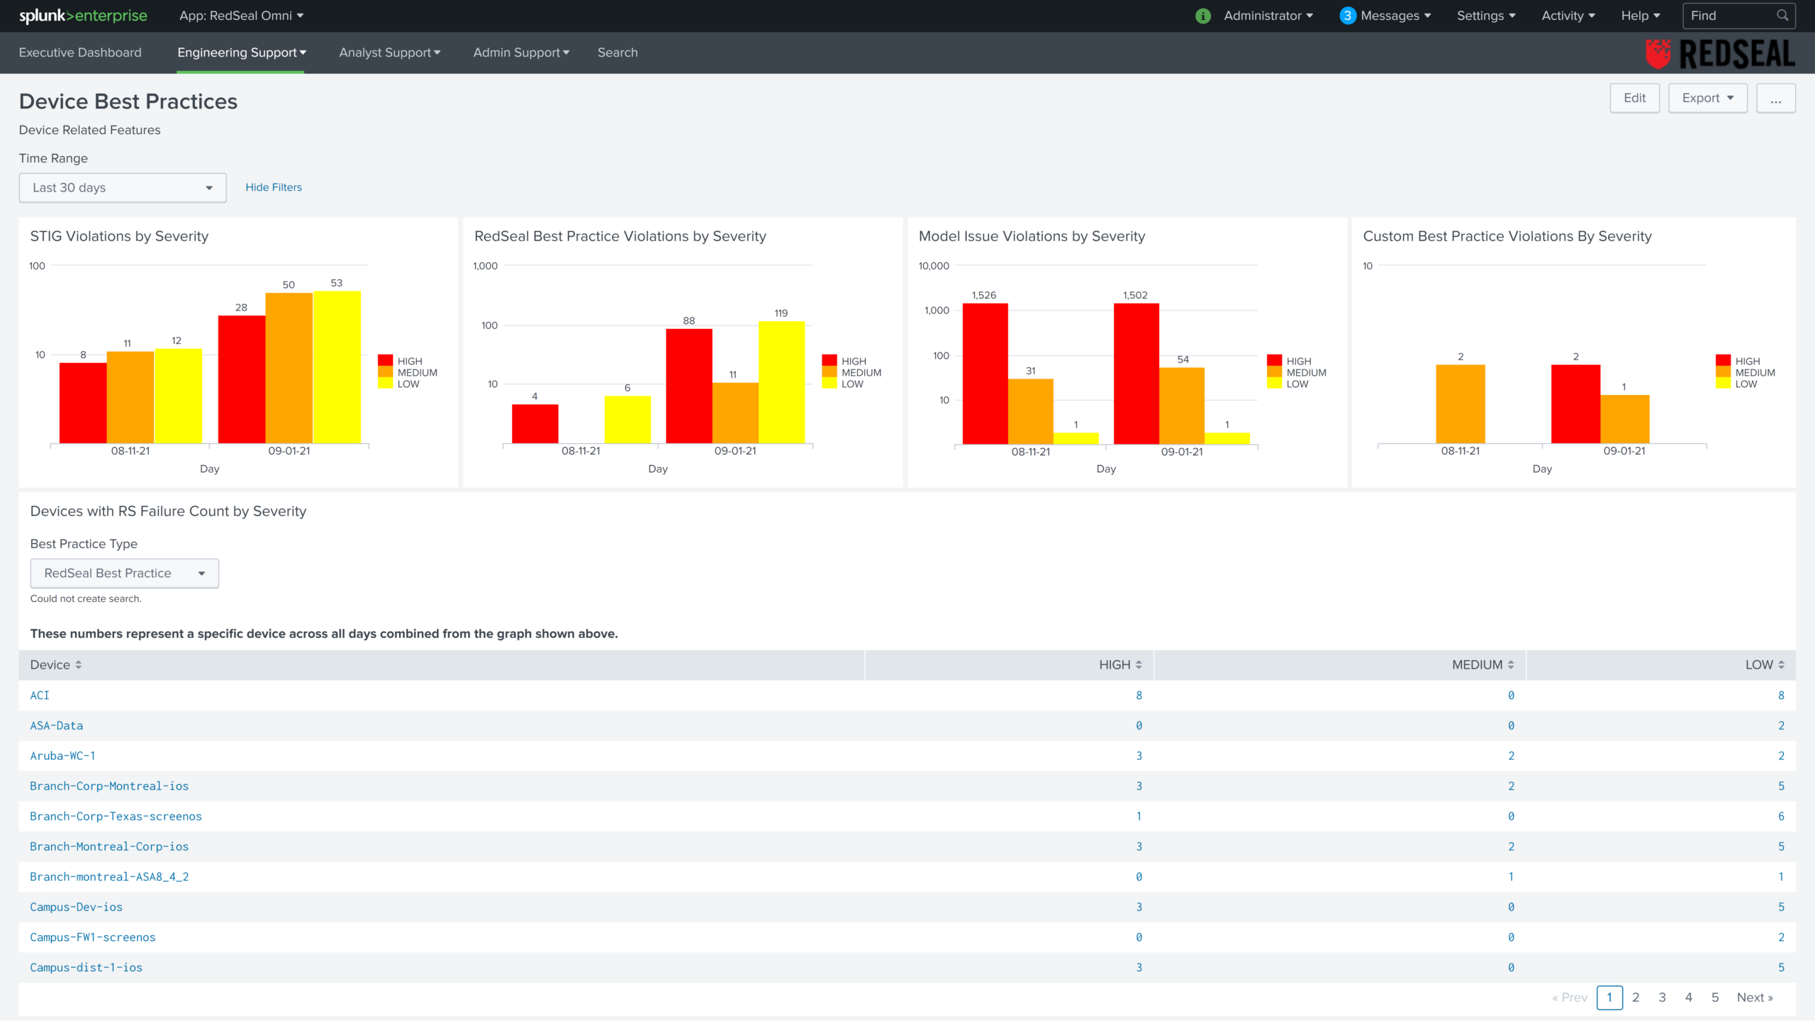Open Branch-Corp-Montreal-ios device
The height and width of the screenshot is (1021, 1815).
[x=109, y=786]
